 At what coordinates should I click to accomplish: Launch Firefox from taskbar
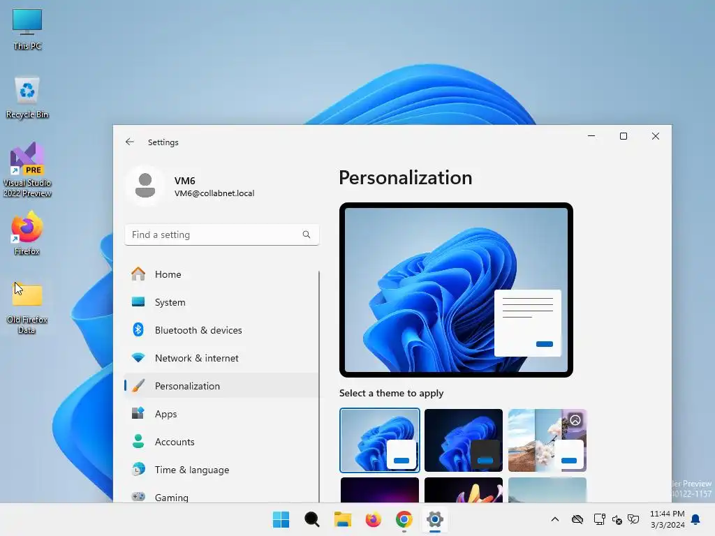[374, 519]
